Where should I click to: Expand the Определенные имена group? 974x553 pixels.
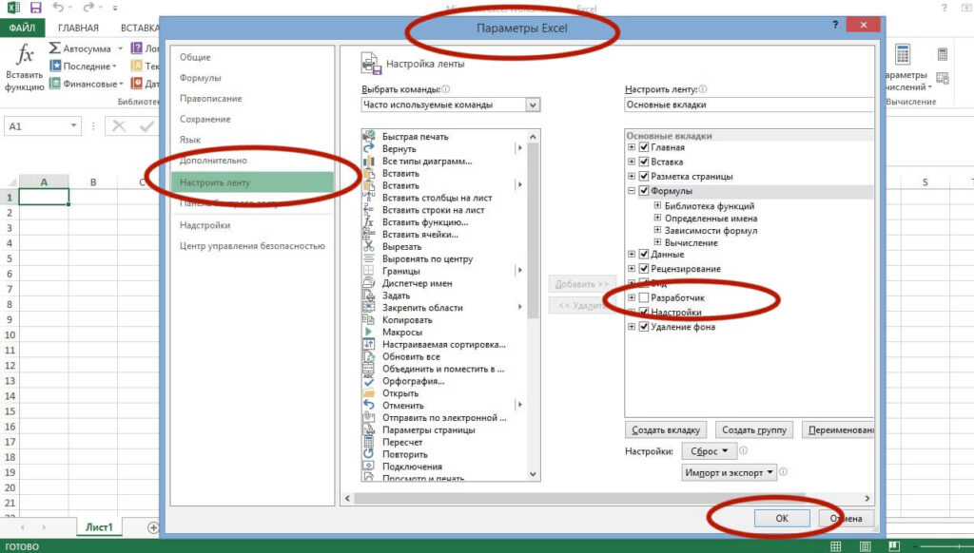click(657, 218)
